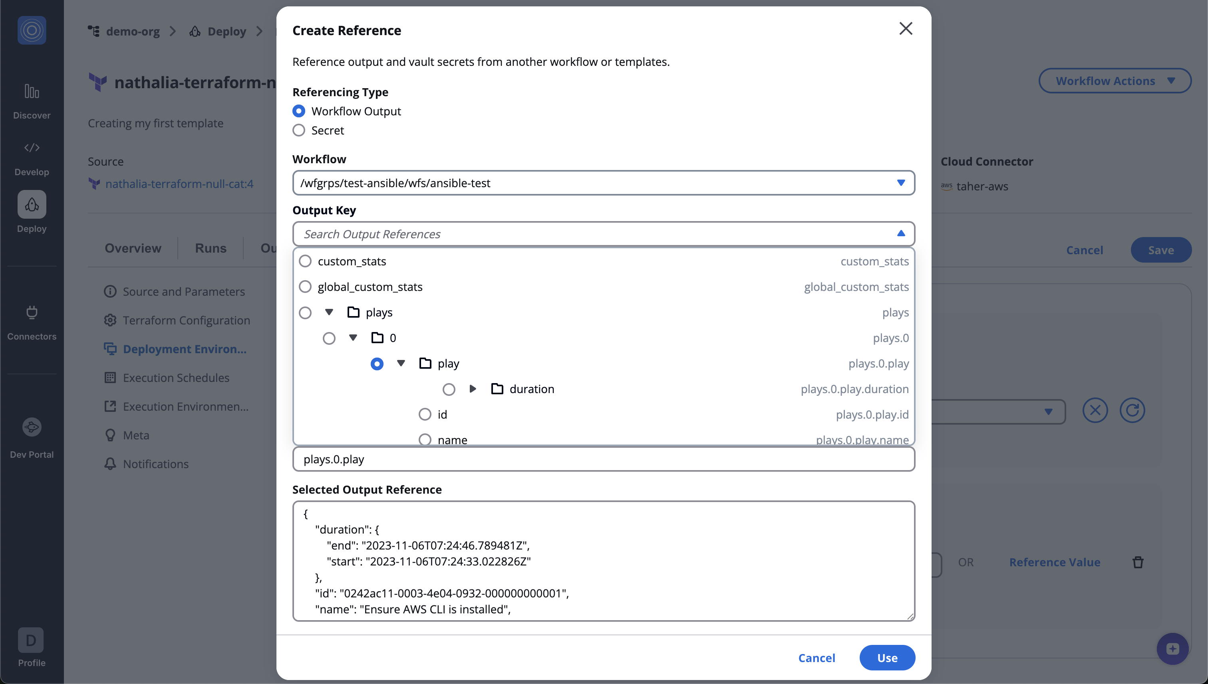Click the Use button
The height and width of the screenshot is (684, 1208).
[x=887, y=658]
